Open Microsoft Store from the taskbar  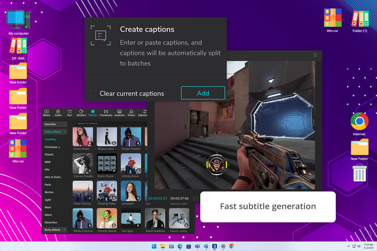189,246
